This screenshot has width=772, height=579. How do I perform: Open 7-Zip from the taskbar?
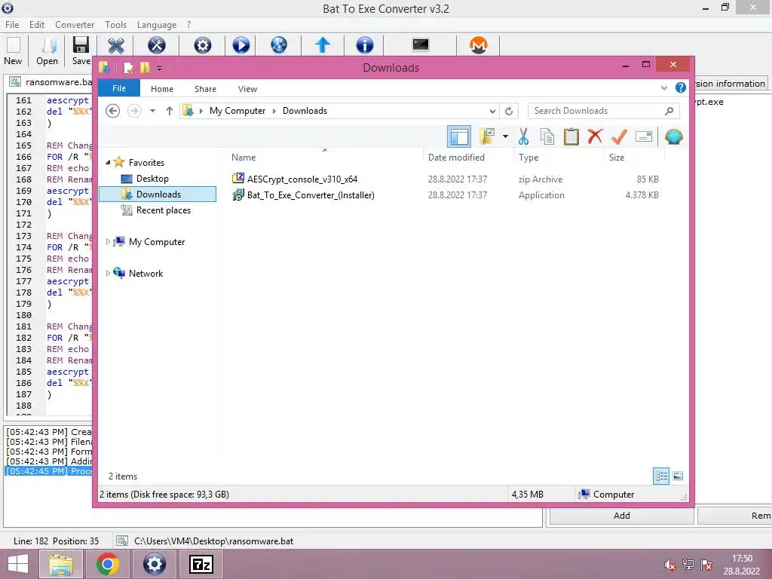pos(201,564)
